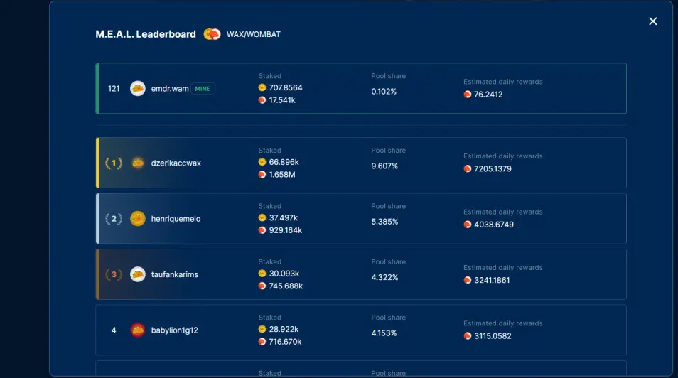This screenshot has height=378, width=678.
Task: Click reward coin icon beside 7205.1379
Action: point(468,168)
